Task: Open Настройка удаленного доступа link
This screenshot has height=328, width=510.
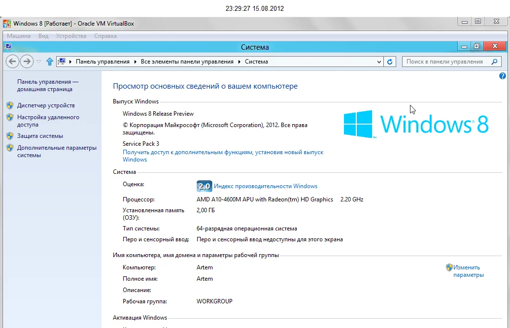Action: [48, 121]
